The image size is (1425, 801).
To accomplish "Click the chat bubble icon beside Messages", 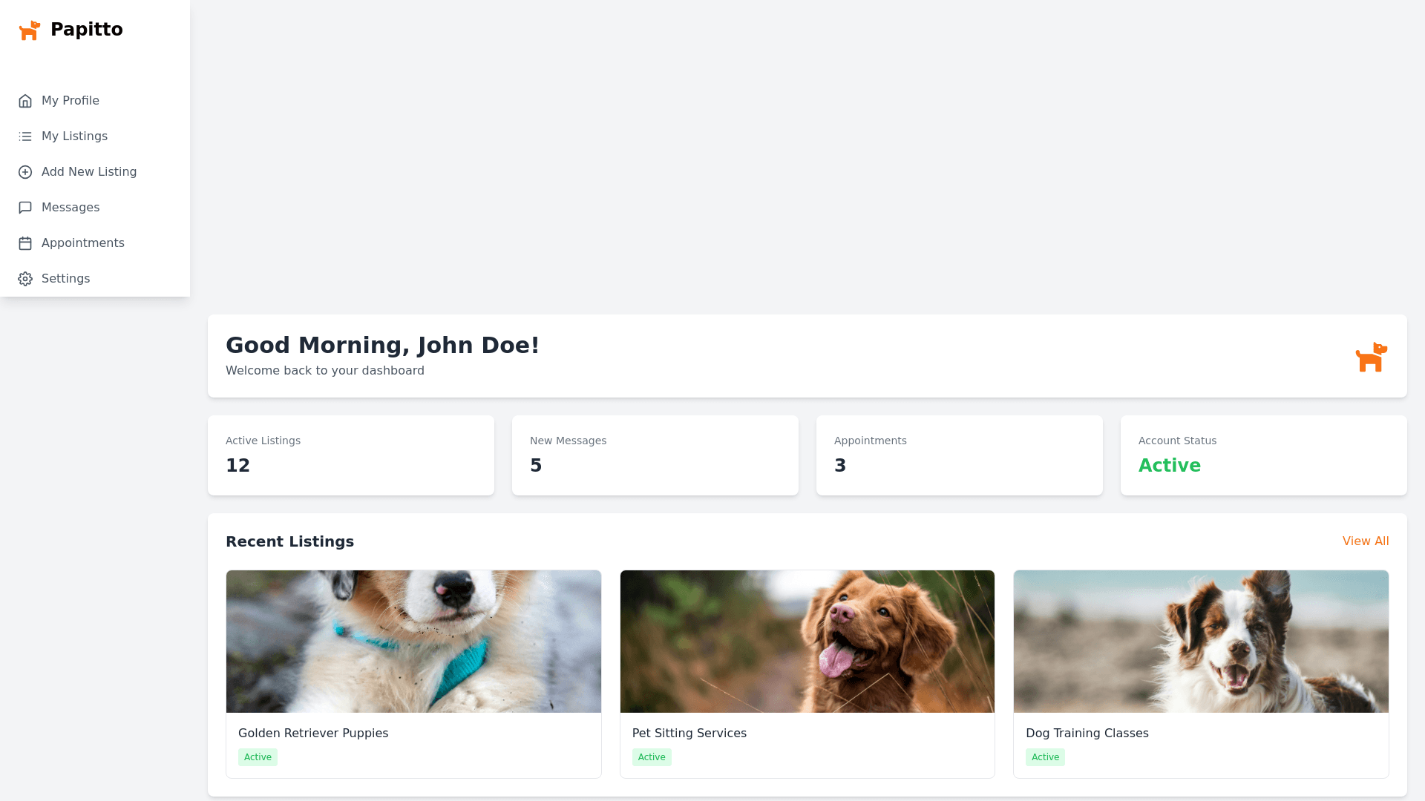I will click(25, 208).
